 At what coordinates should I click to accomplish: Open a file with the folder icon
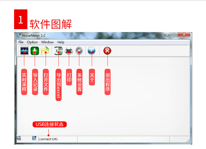point(45,51)
